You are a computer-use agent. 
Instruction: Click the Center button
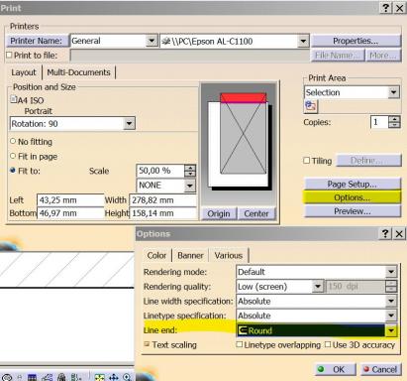(256, 213)
